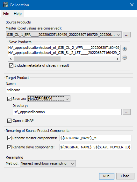Image resolution: width=137 pixels, height=182 pixels.
Task: Click the Run button
Action: click(x=106, y=176)
